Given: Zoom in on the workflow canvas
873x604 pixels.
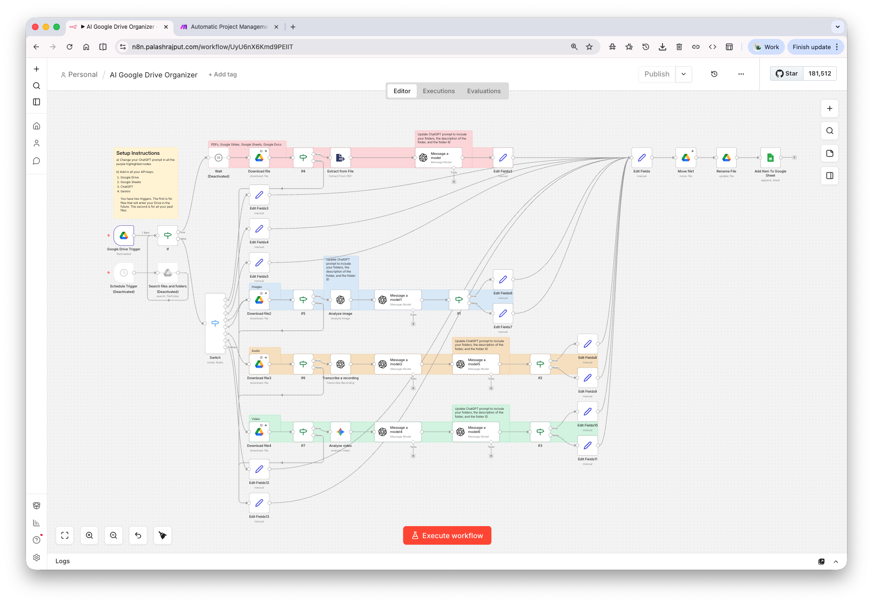Looking at the screenshot, I should (89, 535).
